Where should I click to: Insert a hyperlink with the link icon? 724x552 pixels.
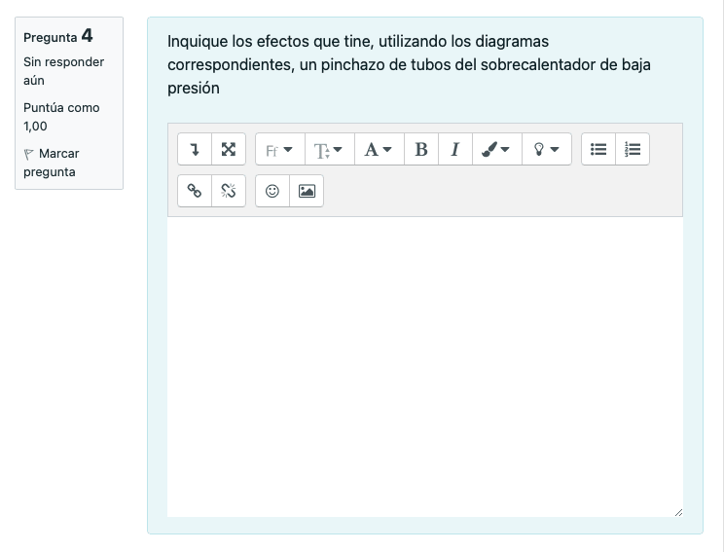195,191
